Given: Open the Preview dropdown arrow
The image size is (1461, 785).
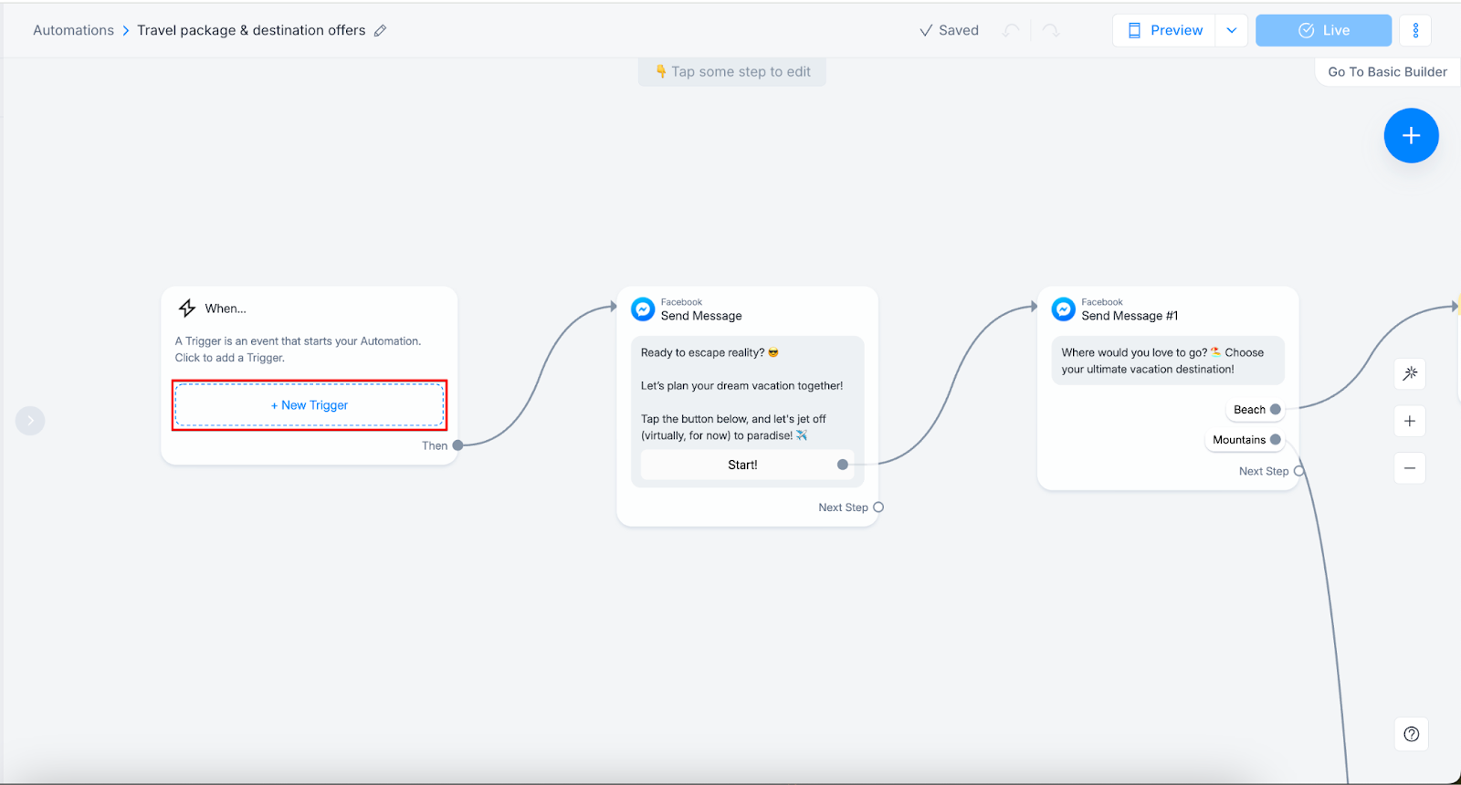Looking at the screenshot, I should coord(1232,30).
